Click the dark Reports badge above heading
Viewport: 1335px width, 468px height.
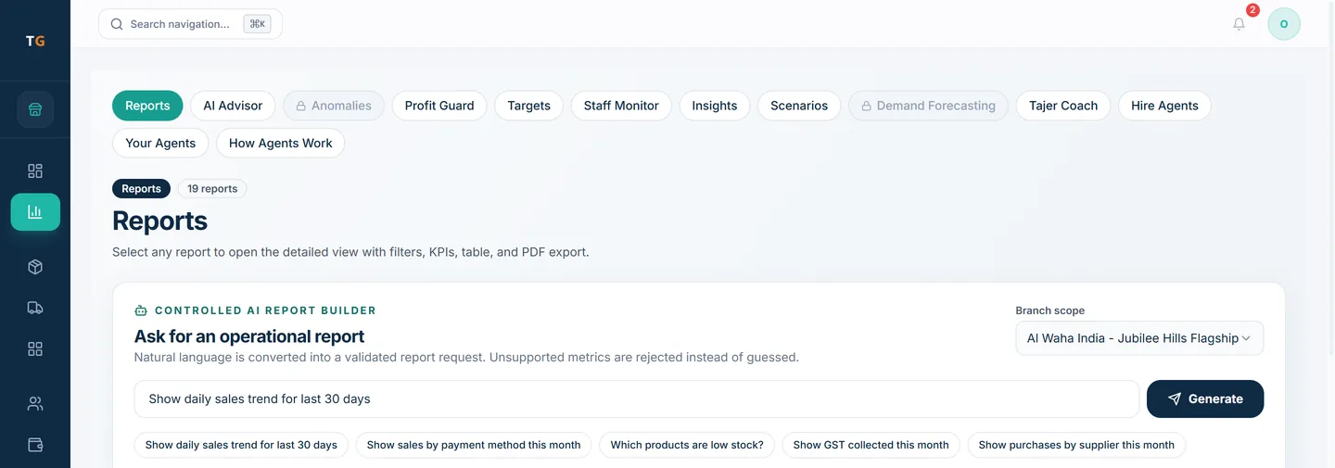141,188
